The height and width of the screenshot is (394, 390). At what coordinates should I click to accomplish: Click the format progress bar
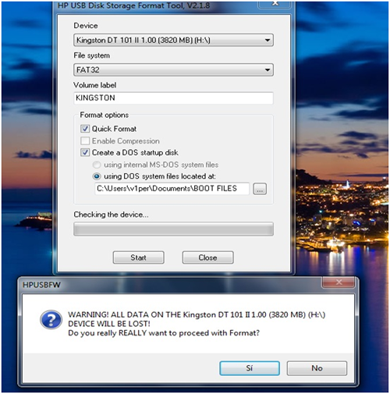pyautogui.click(x=173, y=229)
